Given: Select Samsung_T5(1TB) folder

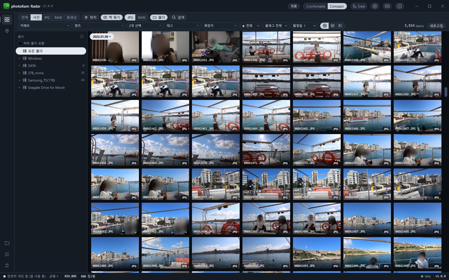Looking at the screenshot, I should 51,80.
